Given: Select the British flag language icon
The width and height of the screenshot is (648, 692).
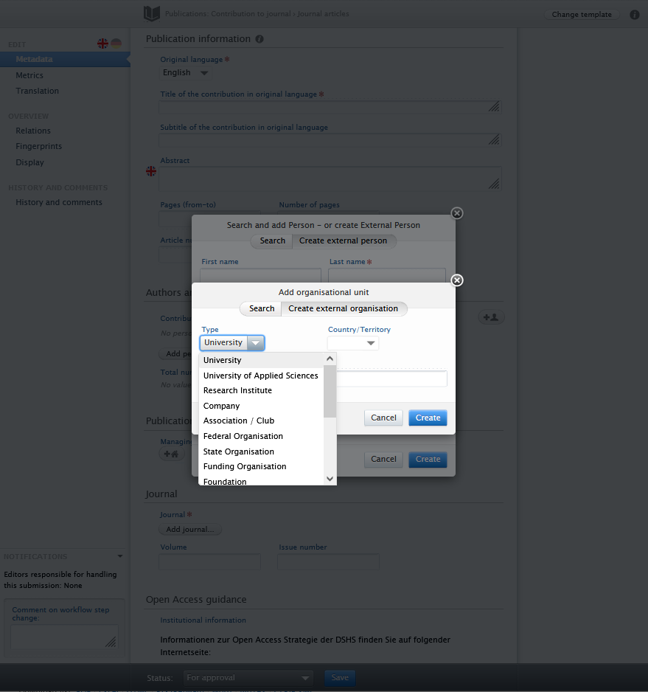Looking at the screenshot, I should pos(102,44).
